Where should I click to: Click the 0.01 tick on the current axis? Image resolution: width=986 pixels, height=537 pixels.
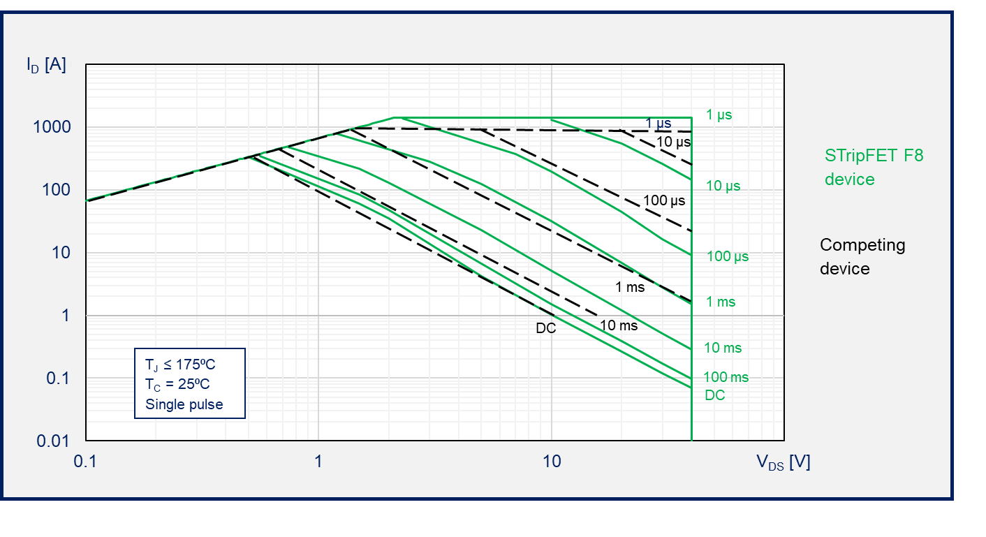click(x=54, y=441)
